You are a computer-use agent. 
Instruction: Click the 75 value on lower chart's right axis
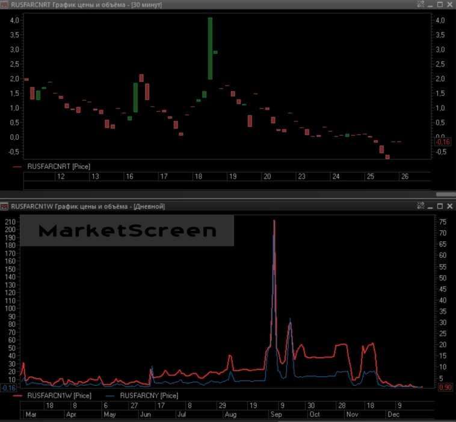point(443,222)
